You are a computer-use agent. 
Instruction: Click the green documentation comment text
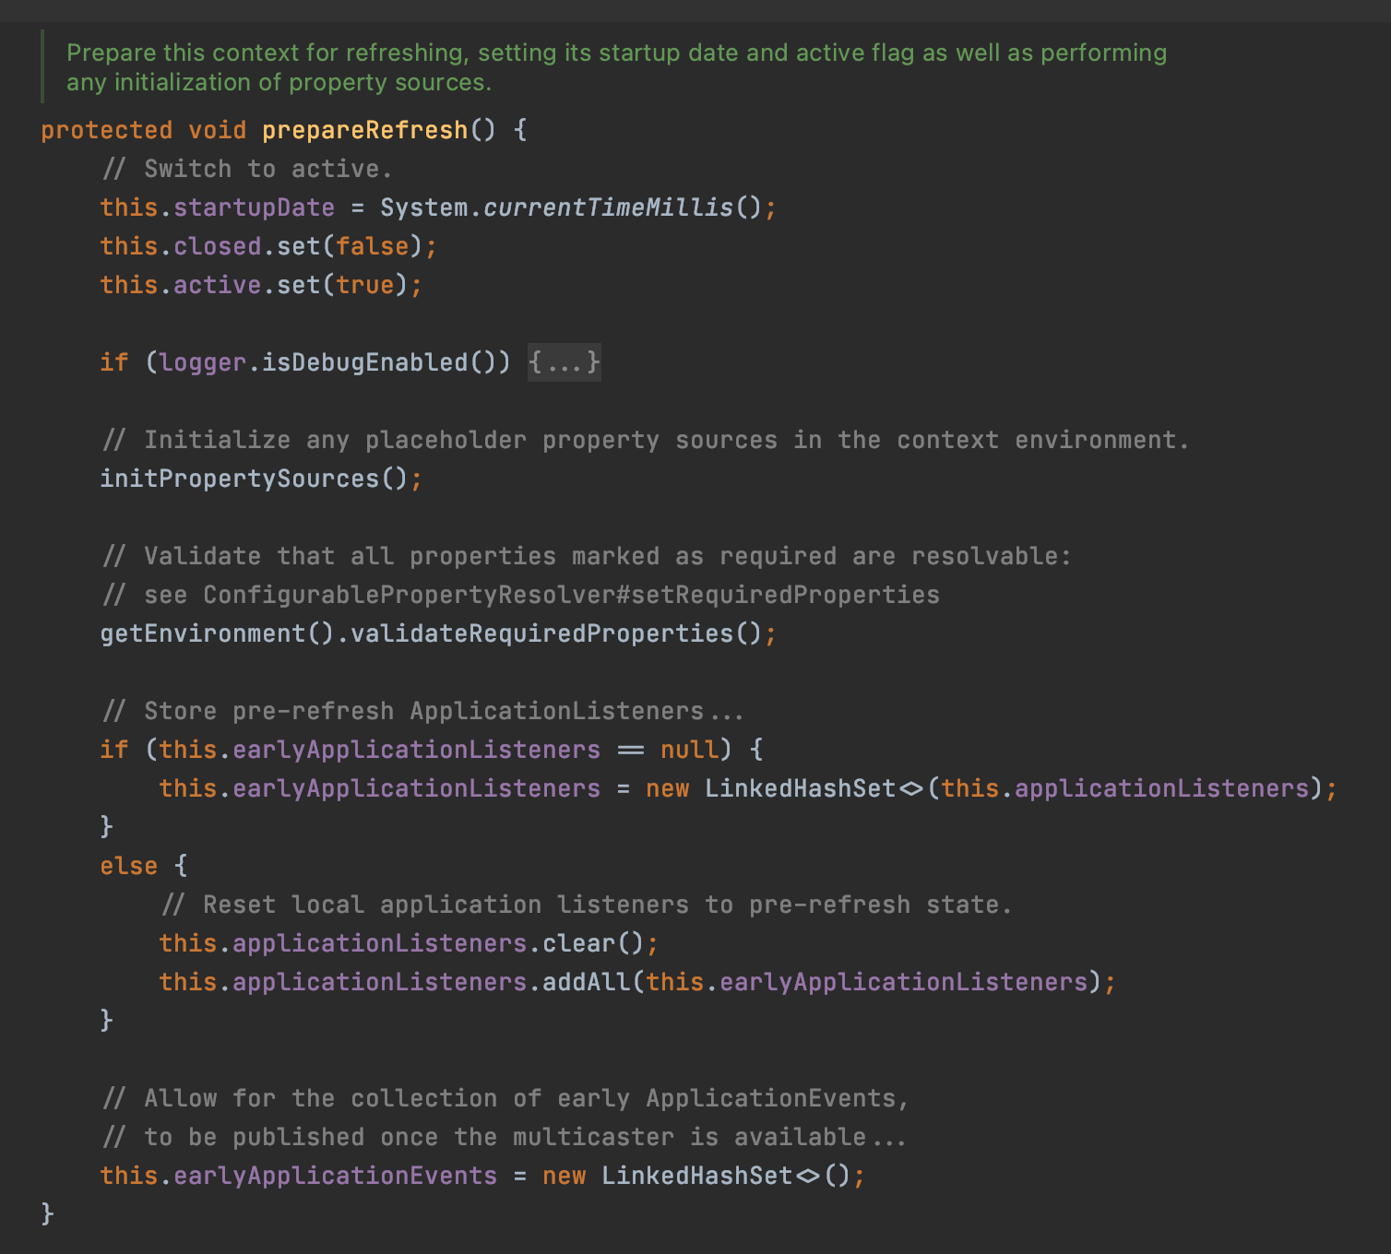(x=616, y=67)
